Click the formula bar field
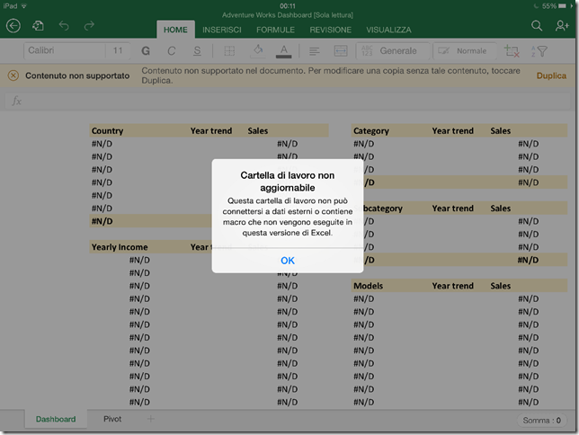 pos(288,101)
